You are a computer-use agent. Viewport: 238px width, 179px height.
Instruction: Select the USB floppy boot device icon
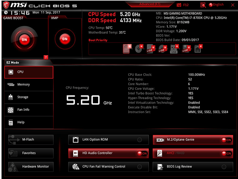point(186,49)
